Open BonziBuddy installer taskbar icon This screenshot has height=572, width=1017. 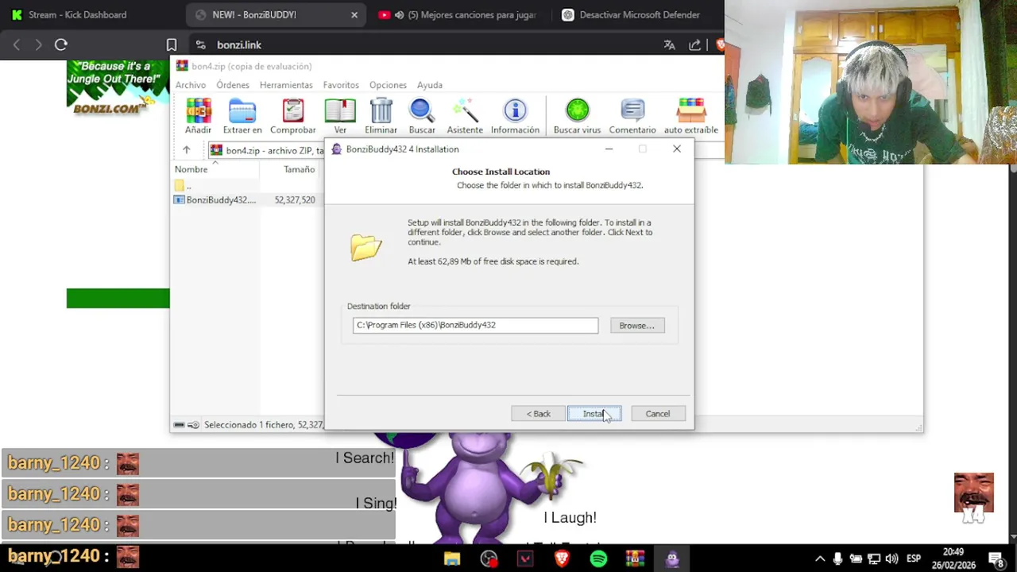tap(672, 559)
